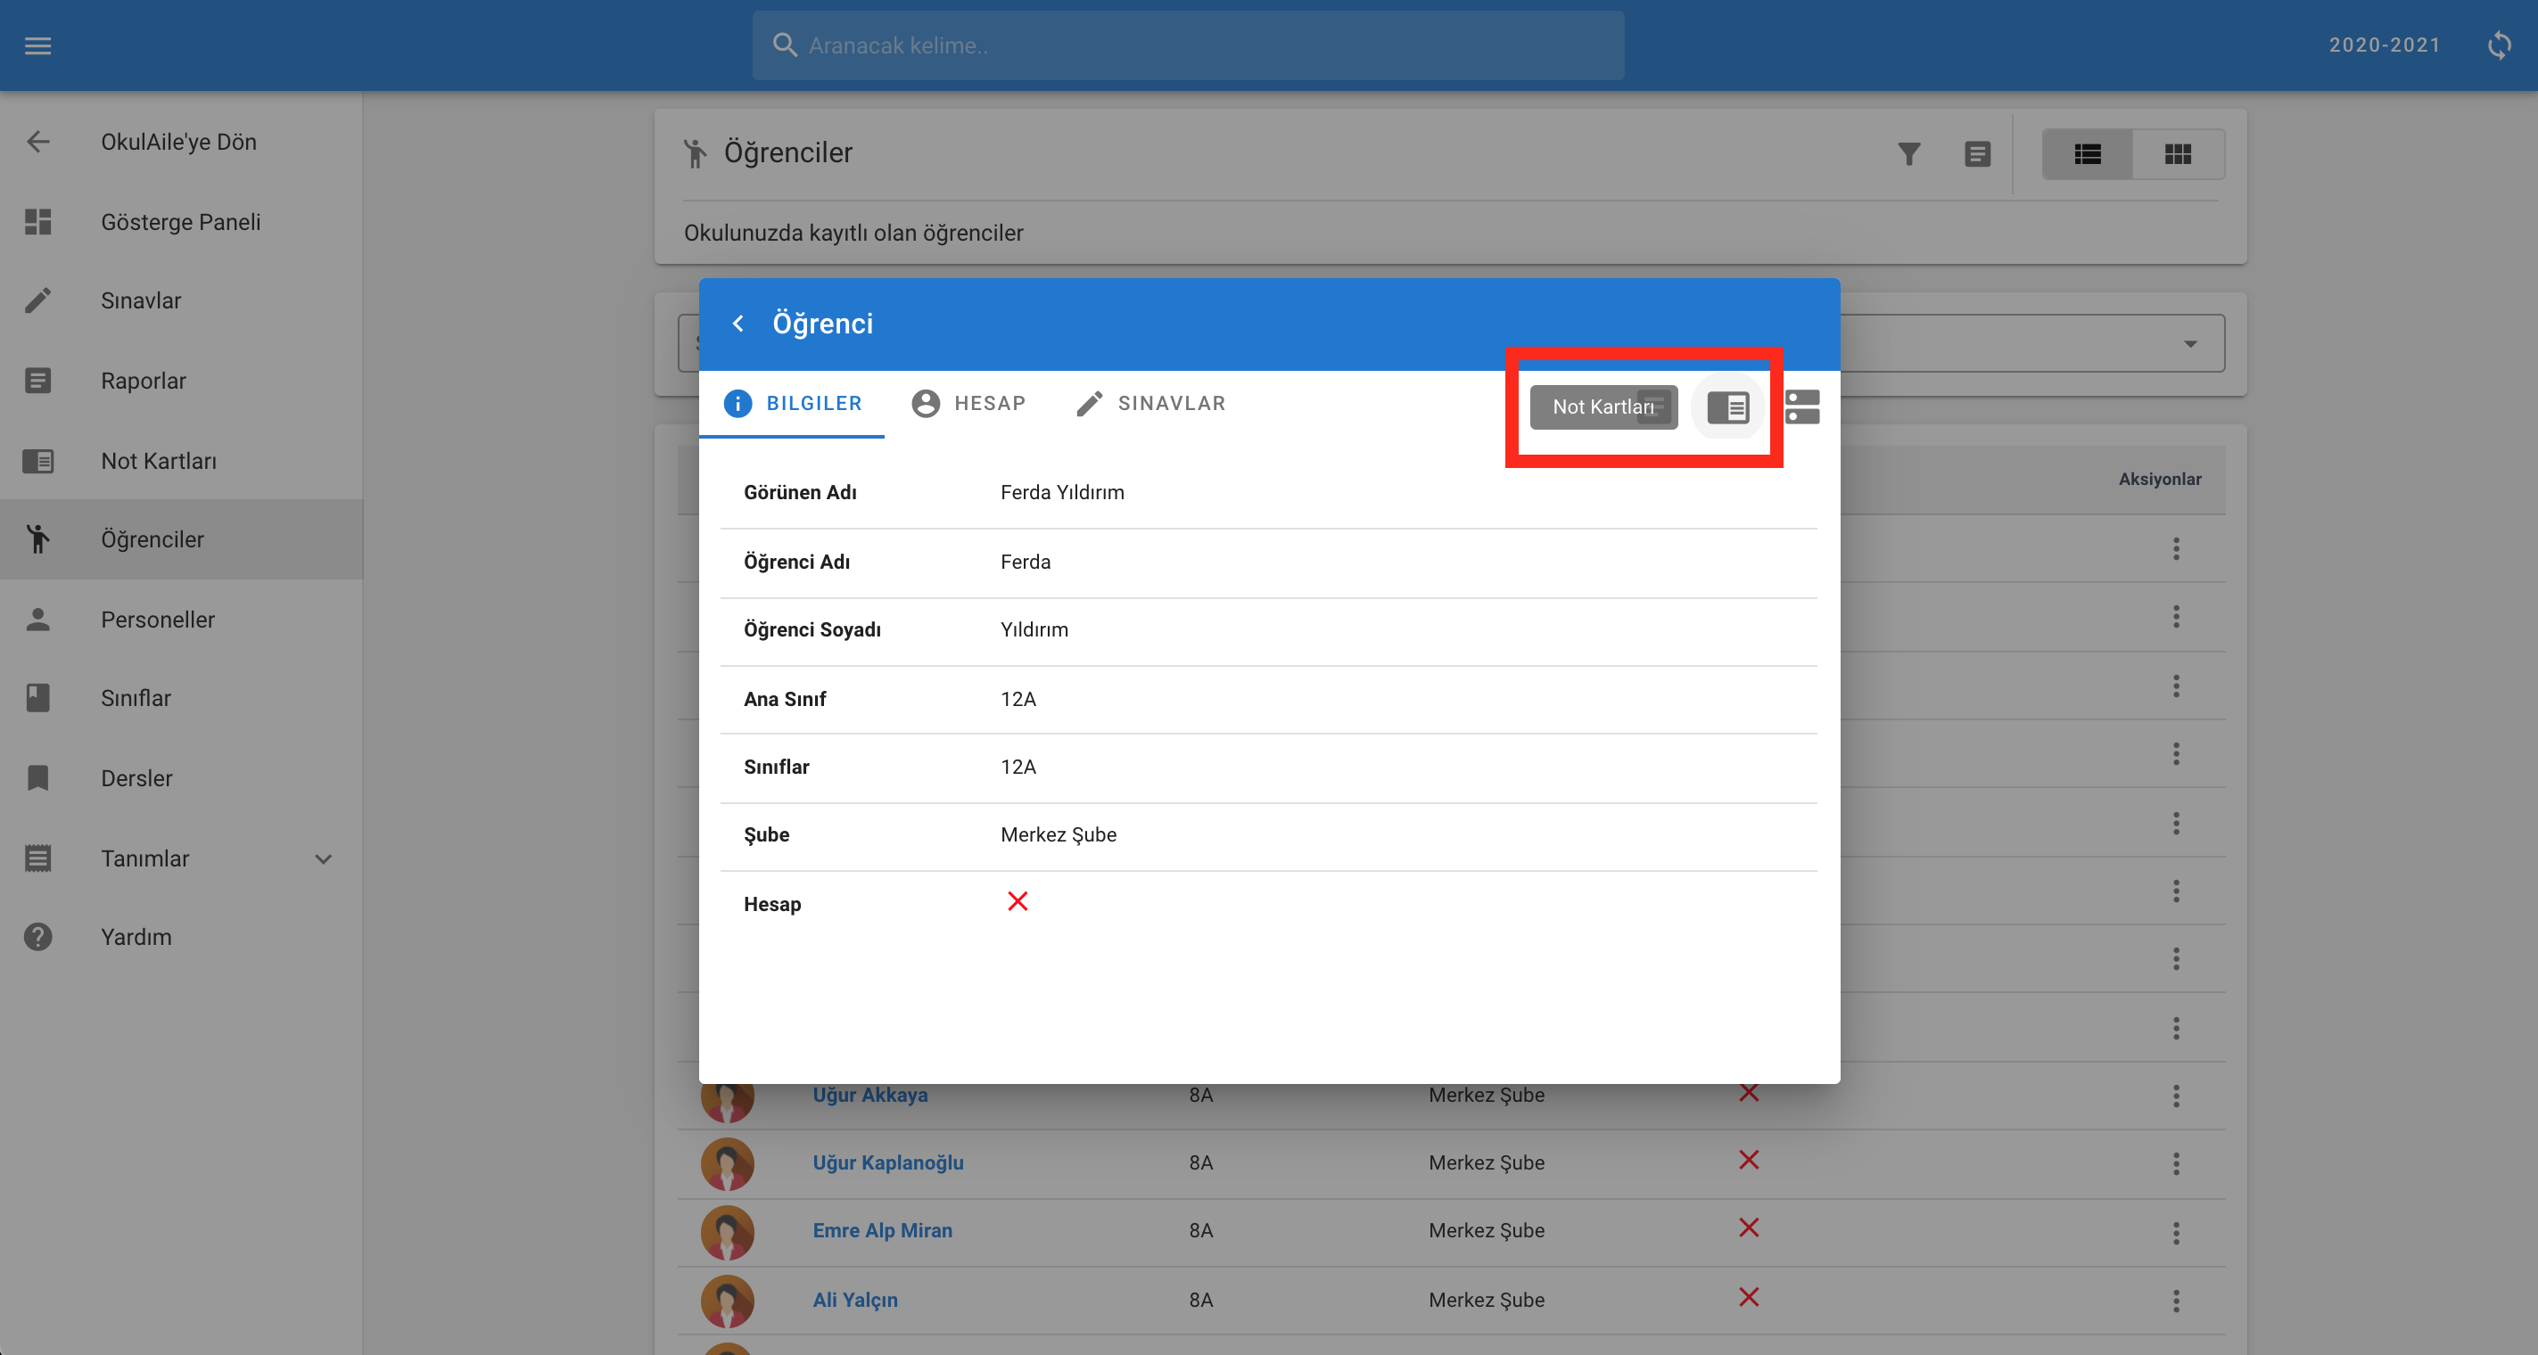This screenshot has width=2538, height=1355.
Task: Click the server-style icon in dialog toolbar
Action: coord(1801,406)
